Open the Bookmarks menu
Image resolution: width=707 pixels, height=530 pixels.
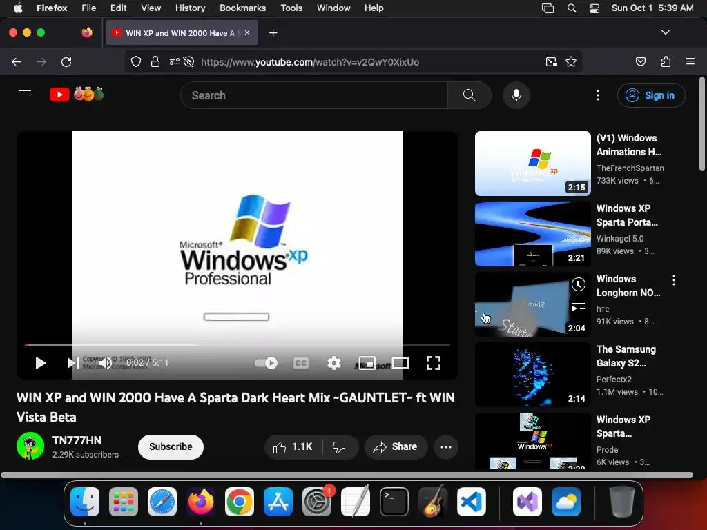pyautogui.click(x=242, y=8)
